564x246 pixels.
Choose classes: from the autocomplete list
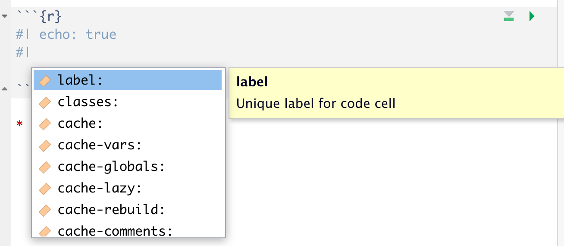coord(88,102)
